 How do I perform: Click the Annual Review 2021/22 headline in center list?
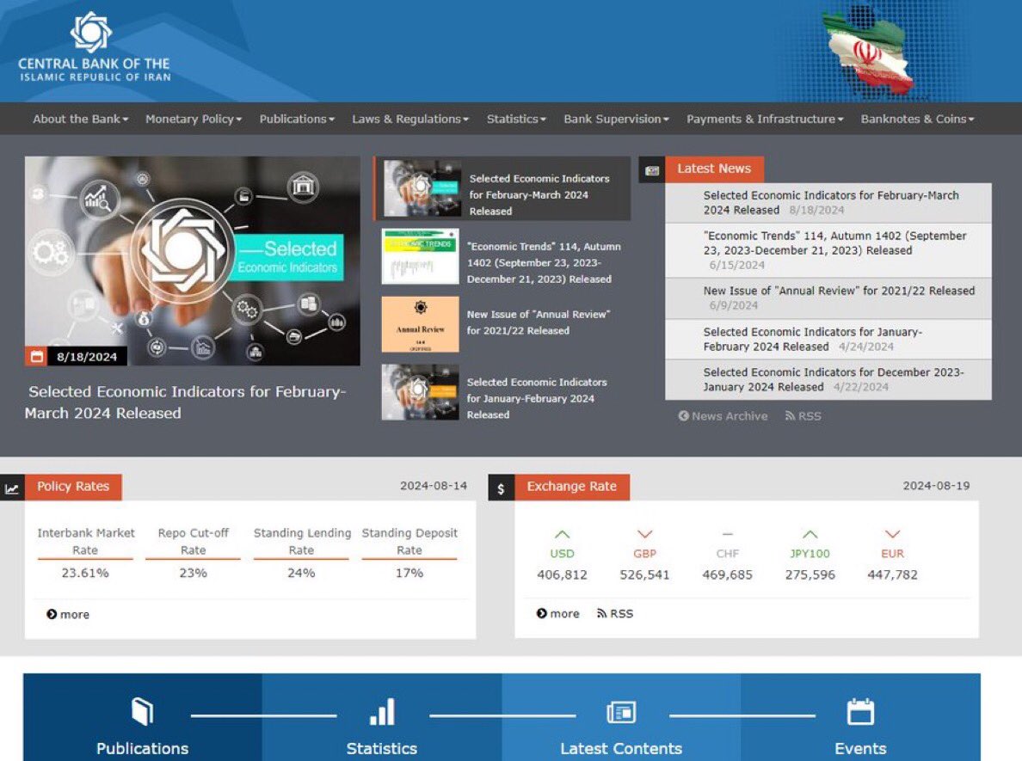coord(539,322)
